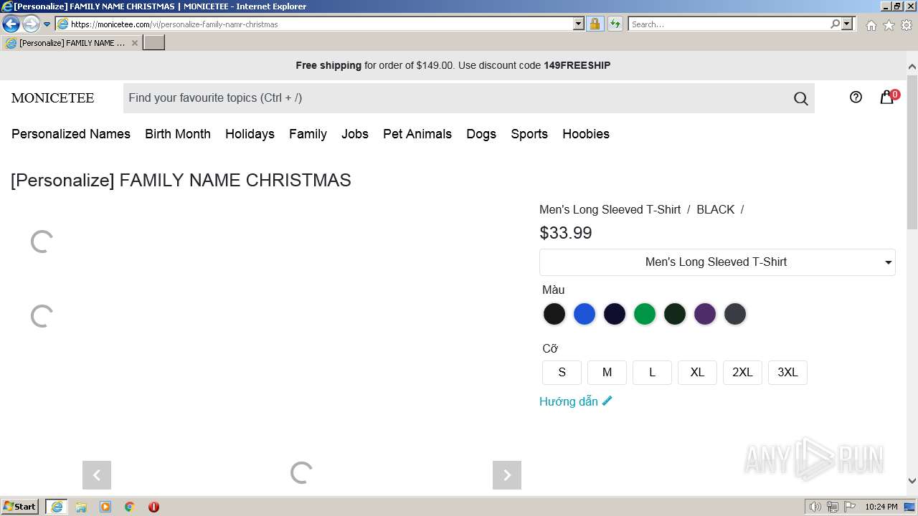
Task: Open the shopping cart icon
Action: pyautogui.click(x=888, y=97)
